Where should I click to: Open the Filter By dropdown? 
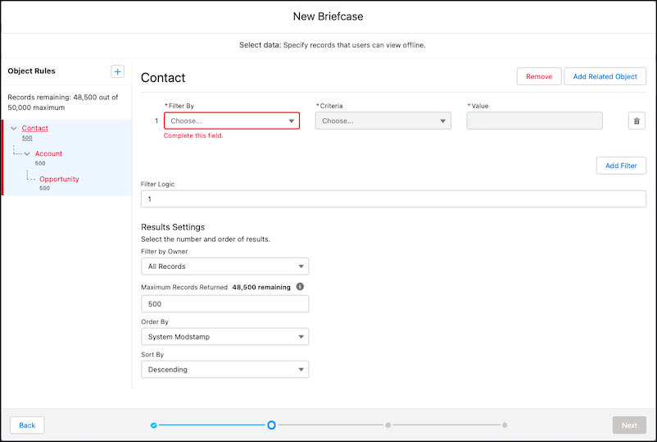click(x=231, y=121)
